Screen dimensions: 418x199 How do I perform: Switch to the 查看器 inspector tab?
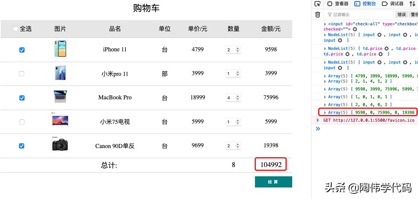pos(338,4)
